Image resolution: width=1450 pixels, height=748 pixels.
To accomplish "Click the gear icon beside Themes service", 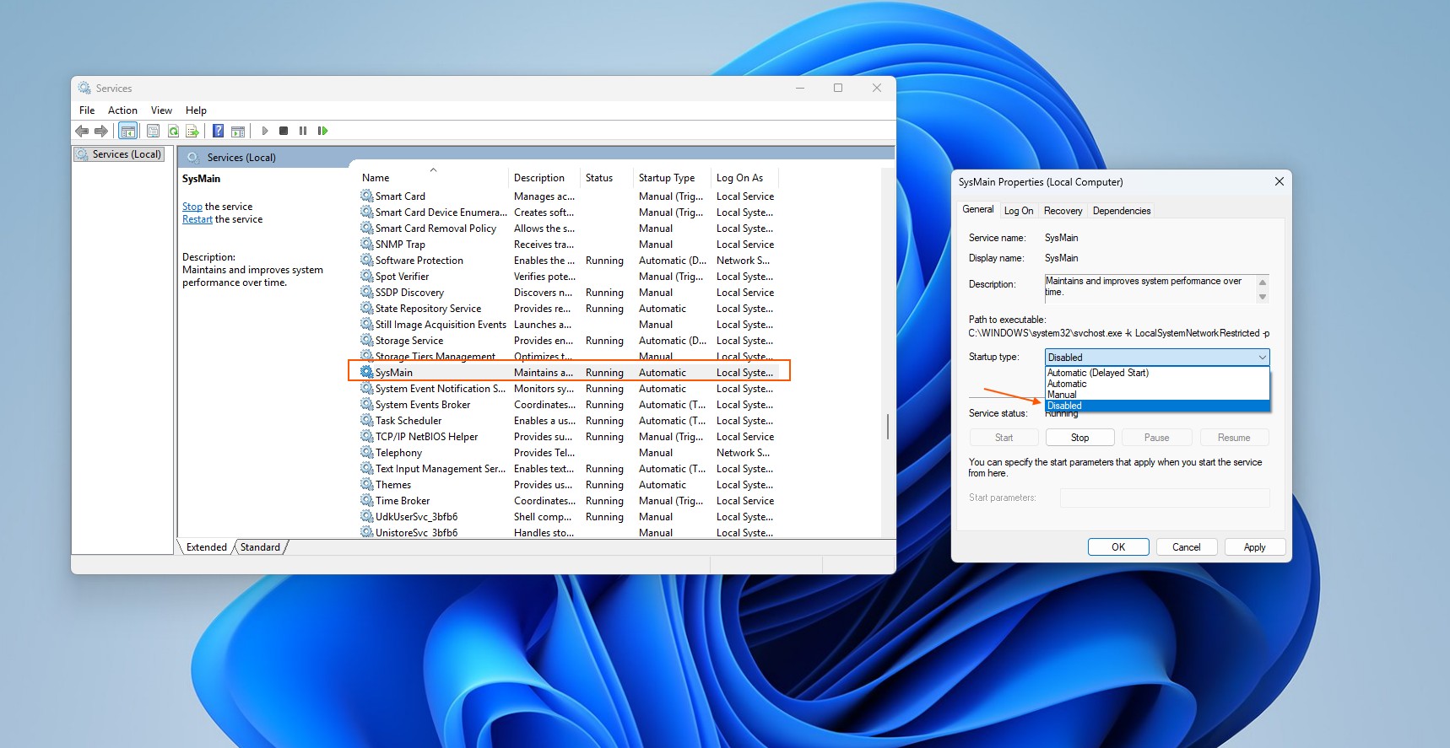I will [x=367, y=484].
